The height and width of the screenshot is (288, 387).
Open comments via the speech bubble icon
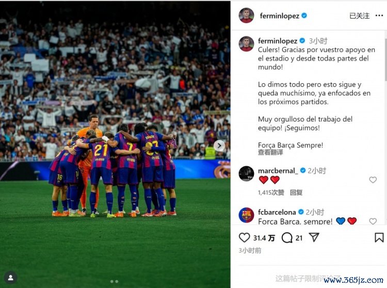point(287,237)
